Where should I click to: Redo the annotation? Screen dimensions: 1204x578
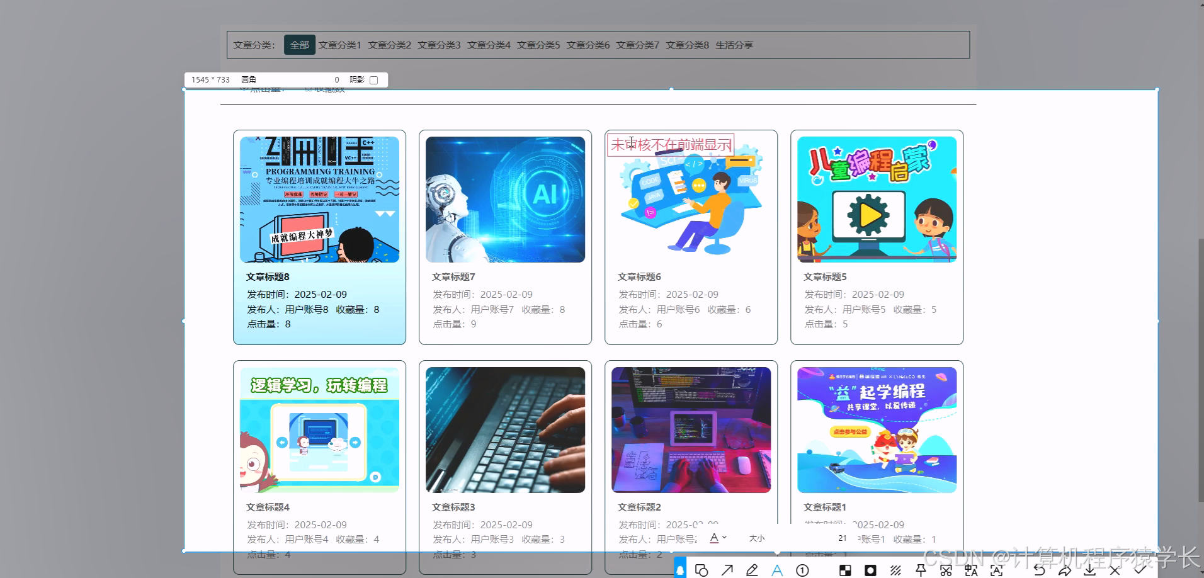1065,570
